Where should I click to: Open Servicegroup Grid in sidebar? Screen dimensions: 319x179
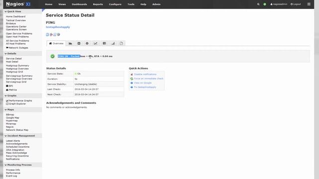[16, 82]
